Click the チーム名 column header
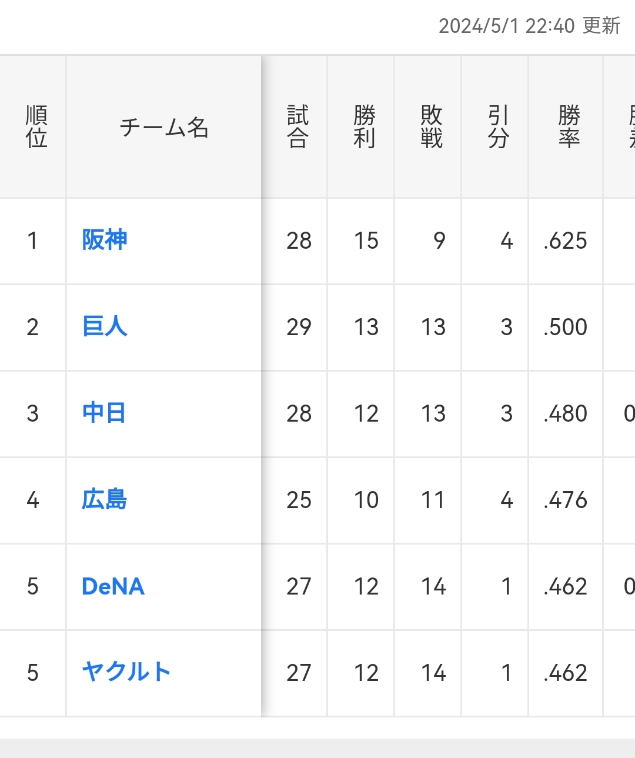The image size is (635, 758). pos(164,127)
